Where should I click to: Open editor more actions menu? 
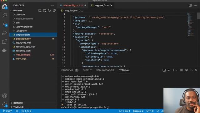(195, 5)
